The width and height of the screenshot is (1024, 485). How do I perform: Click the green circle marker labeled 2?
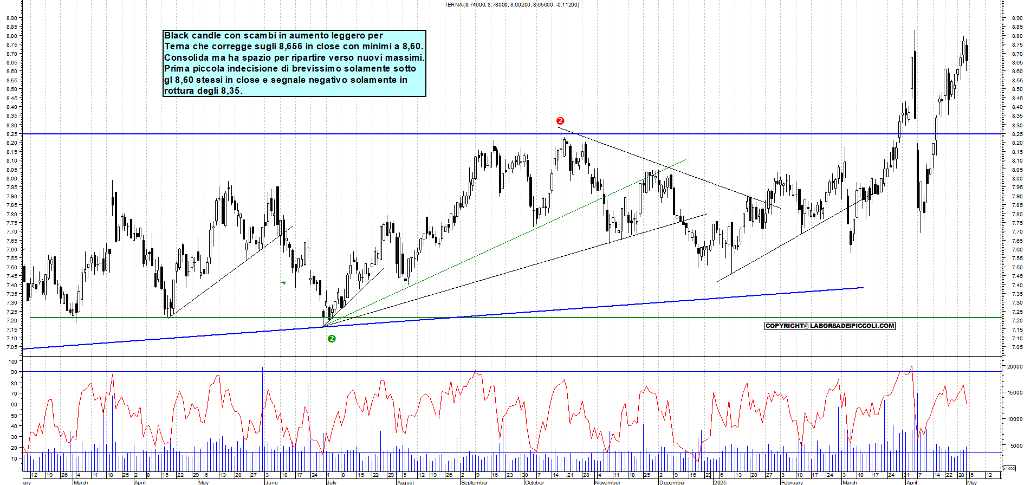pyautogui.click(x=332, y=339)
